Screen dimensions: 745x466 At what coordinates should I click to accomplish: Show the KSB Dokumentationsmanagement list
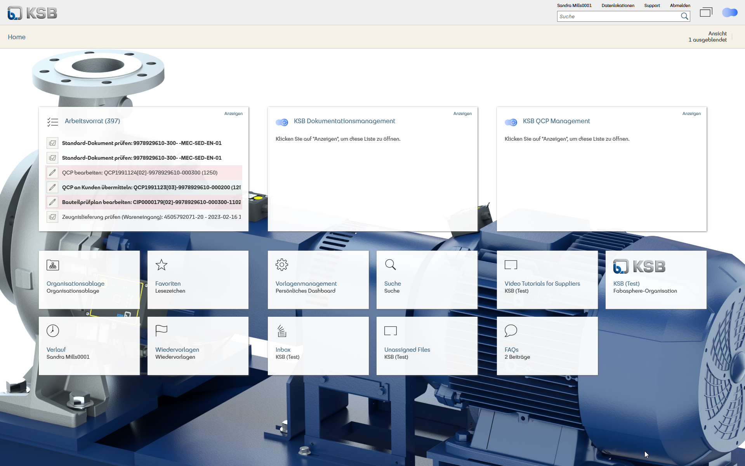[x=463, y=113]
